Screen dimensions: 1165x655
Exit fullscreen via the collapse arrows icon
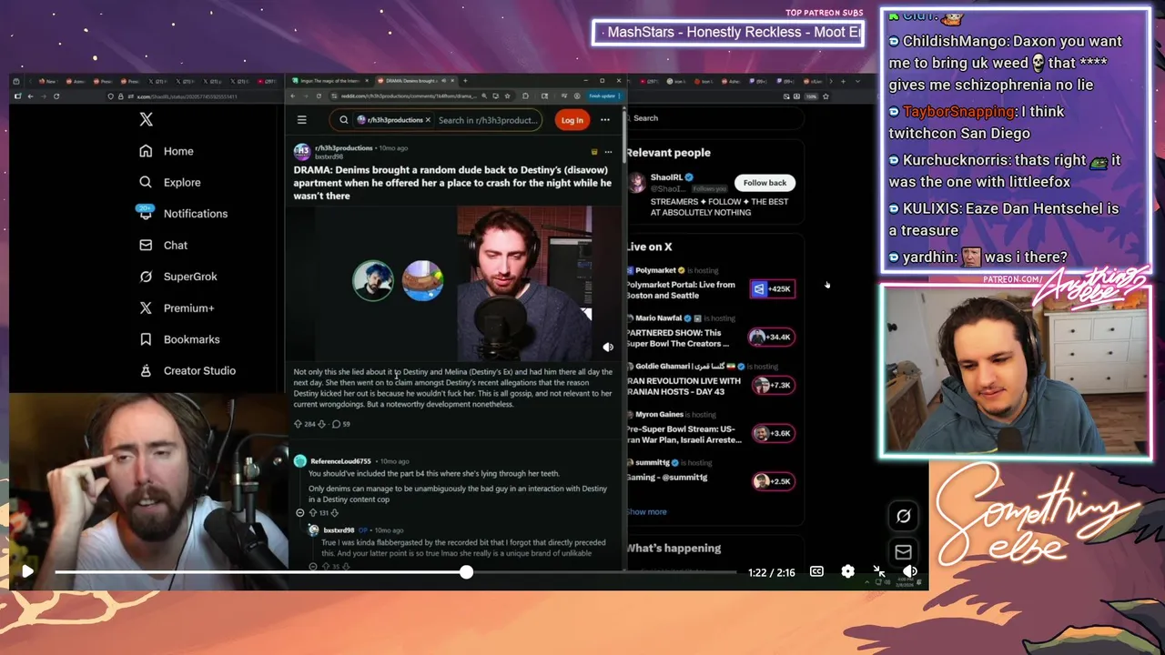click(879, 571)
